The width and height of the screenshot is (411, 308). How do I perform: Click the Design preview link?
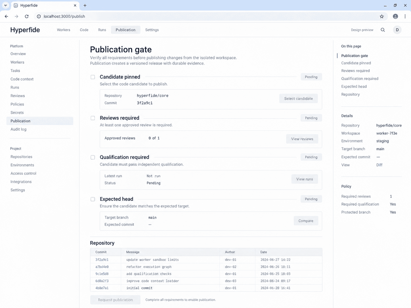(x=362, y=30)
